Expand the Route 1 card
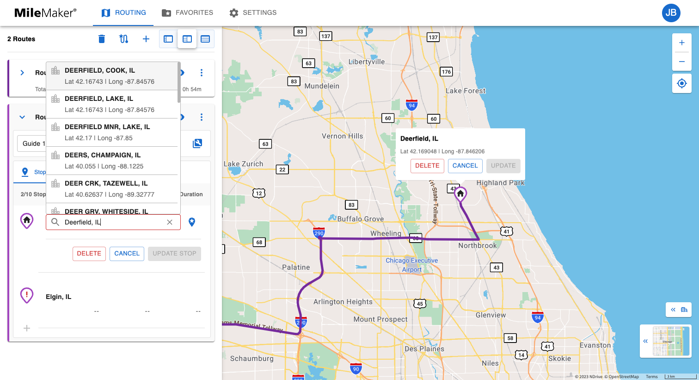This screenshot has width=699, height=380. [x=22, y=73]
